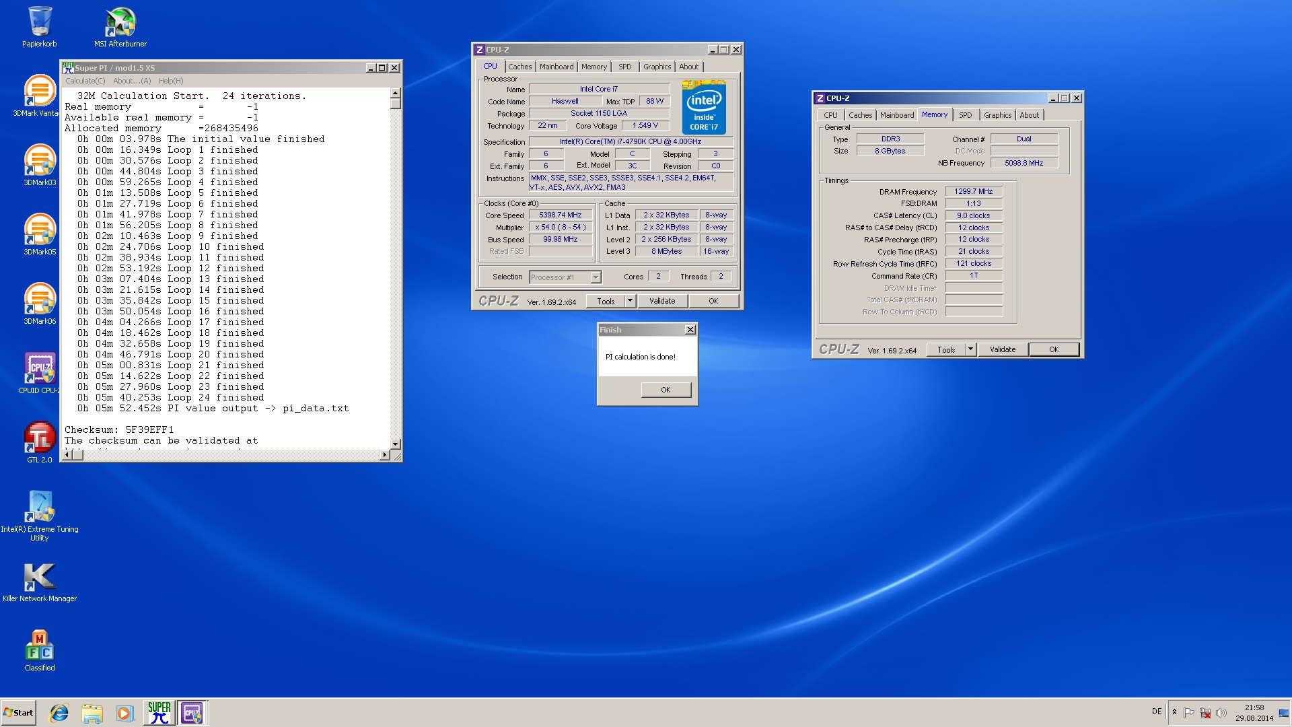Click the Intel Core i7 logo in CPU-Z

point(704,108)
